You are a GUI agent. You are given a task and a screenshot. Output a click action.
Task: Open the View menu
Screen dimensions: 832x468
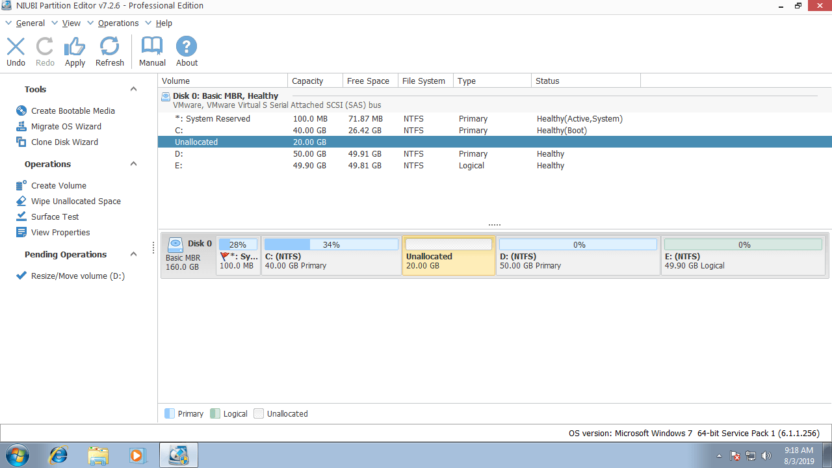click(71, 23)
